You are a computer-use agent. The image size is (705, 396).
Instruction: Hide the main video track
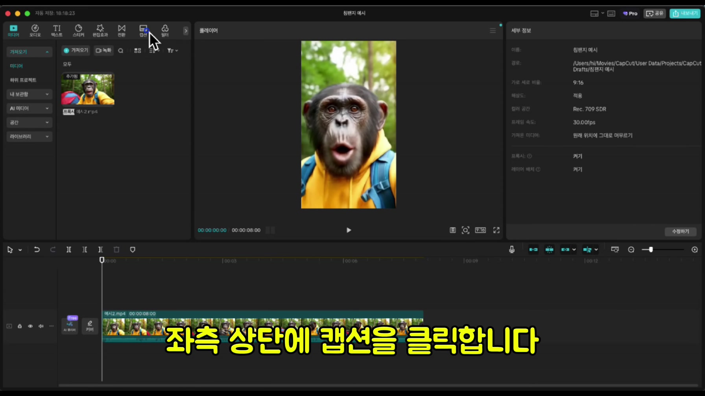tap(30, 326)
